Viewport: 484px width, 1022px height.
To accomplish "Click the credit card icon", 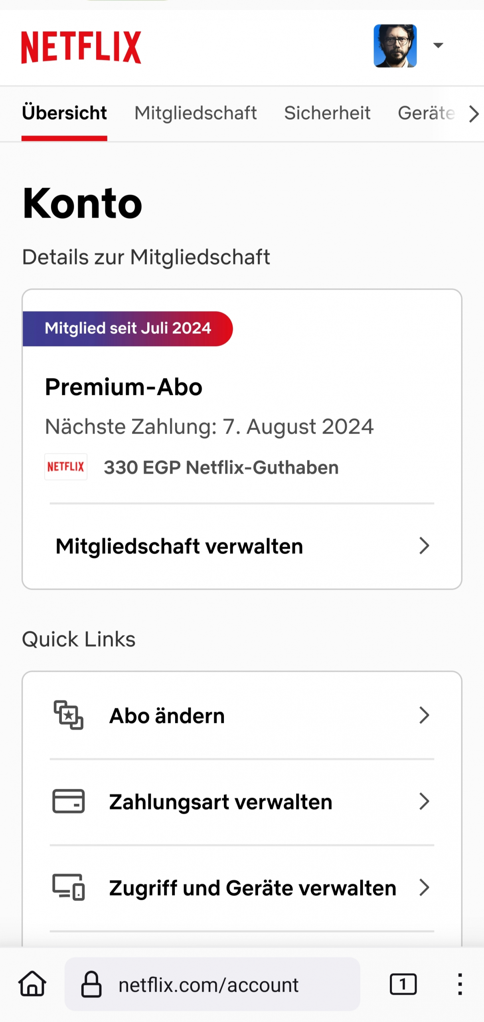I will click(69, 801).
